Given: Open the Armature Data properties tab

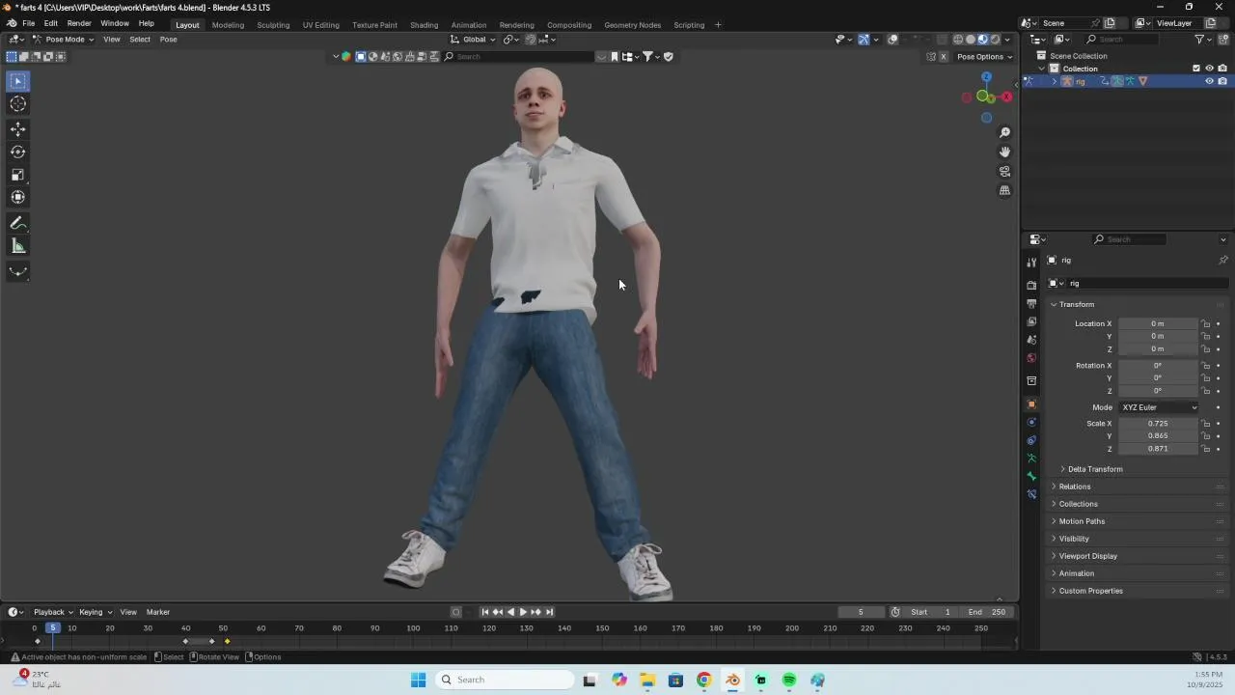Looking at the screenshot, I should click(1031, 458).
